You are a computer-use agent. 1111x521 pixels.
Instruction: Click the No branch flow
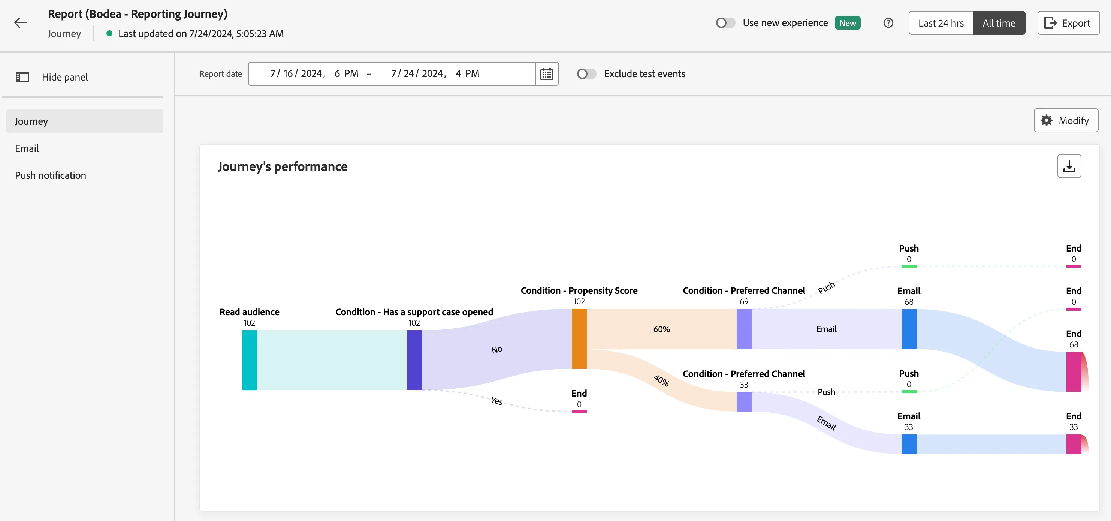[497, 349]
